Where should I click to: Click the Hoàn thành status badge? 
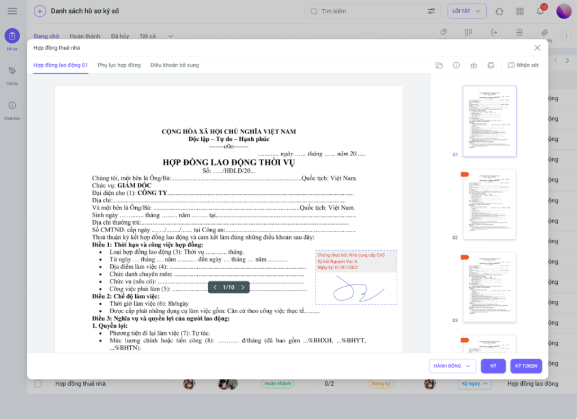[x=277, y=384]
